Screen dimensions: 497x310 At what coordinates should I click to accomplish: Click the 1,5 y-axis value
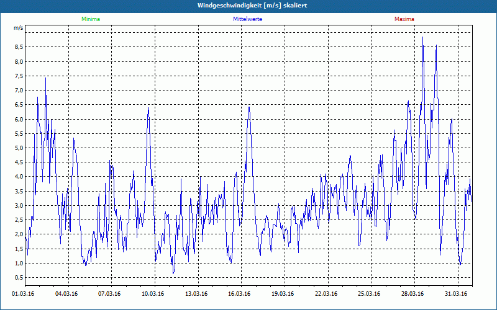19,249
